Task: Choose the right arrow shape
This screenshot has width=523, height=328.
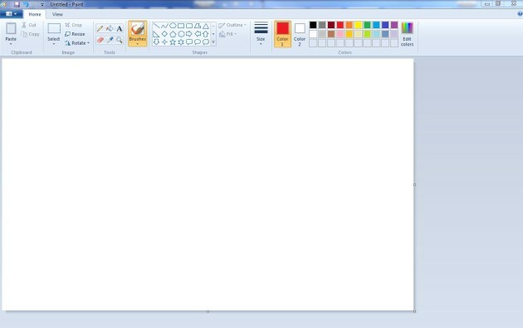Action: click(x=189, y=34)
